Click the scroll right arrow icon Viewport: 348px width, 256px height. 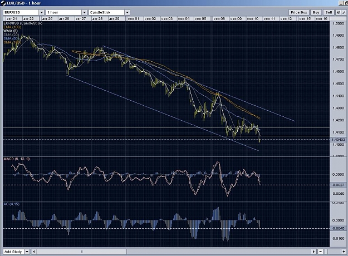click(x=313, y=252)
